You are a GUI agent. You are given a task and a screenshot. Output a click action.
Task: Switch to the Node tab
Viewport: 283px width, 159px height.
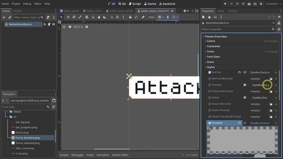click(221, 11)
